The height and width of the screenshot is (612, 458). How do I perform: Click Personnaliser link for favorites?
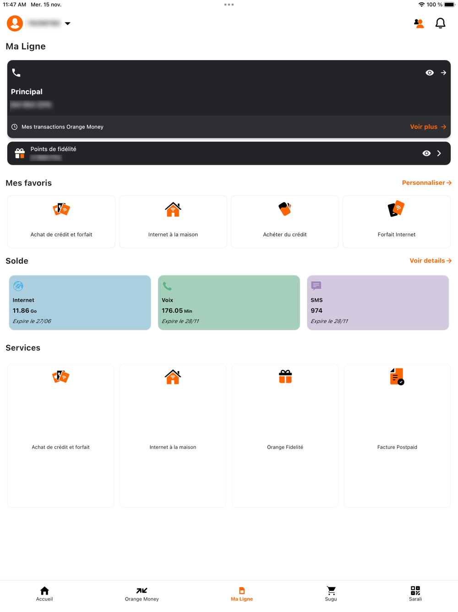427,183
